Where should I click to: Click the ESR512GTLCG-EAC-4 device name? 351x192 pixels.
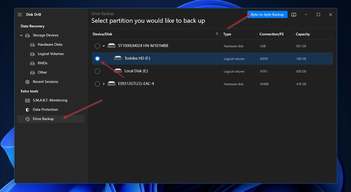pyautogui.click(x=136, y=84)
